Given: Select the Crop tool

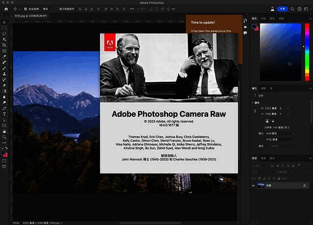Looking at the screenshot, I should coord(4,45).
